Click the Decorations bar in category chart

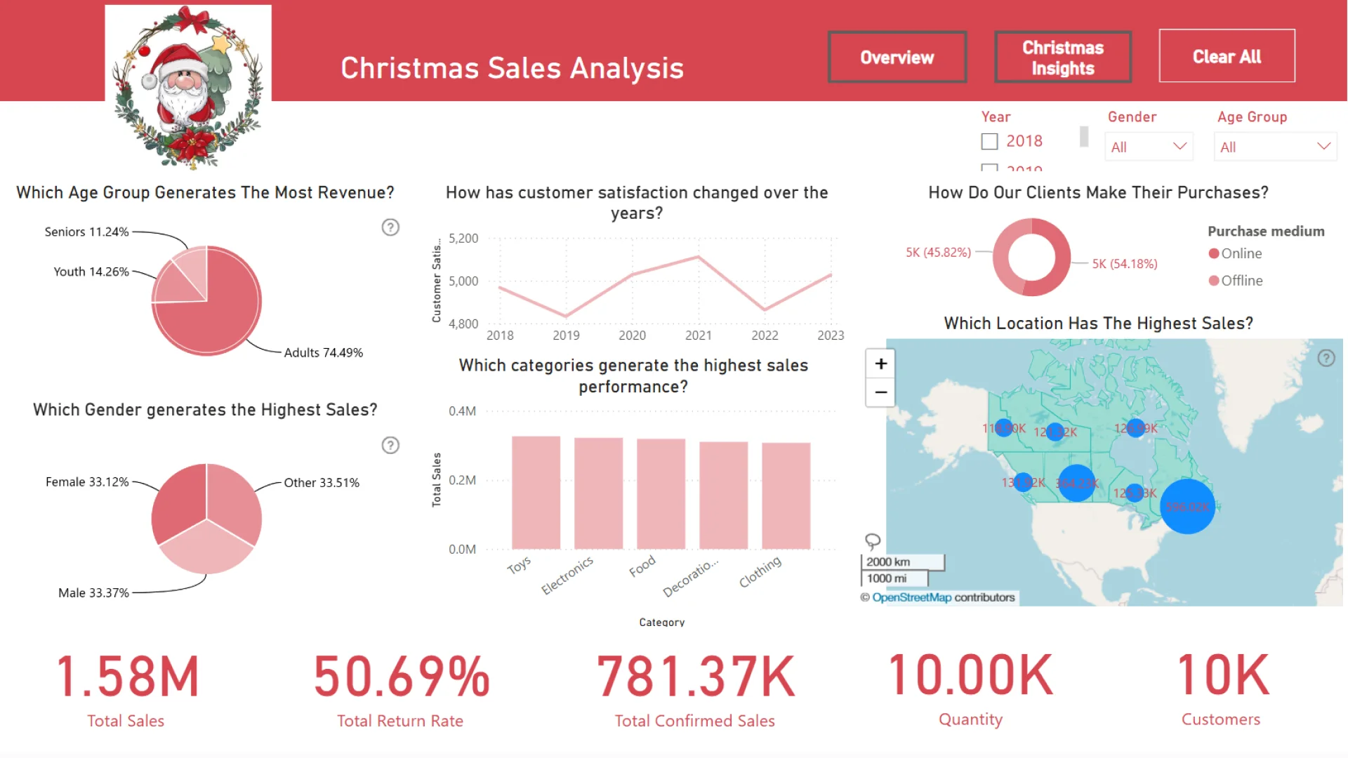[x=723, y=495]
